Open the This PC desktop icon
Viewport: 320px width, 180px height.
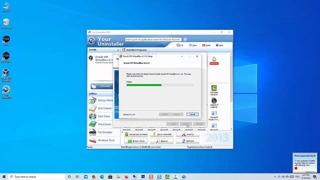click(6, 6)
